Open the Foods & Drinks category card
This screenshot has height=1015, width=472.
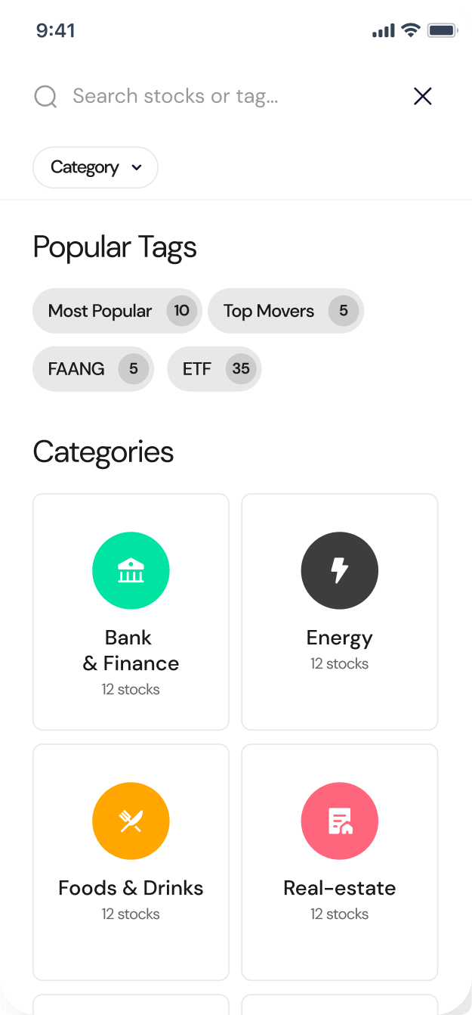pos(131,862)
